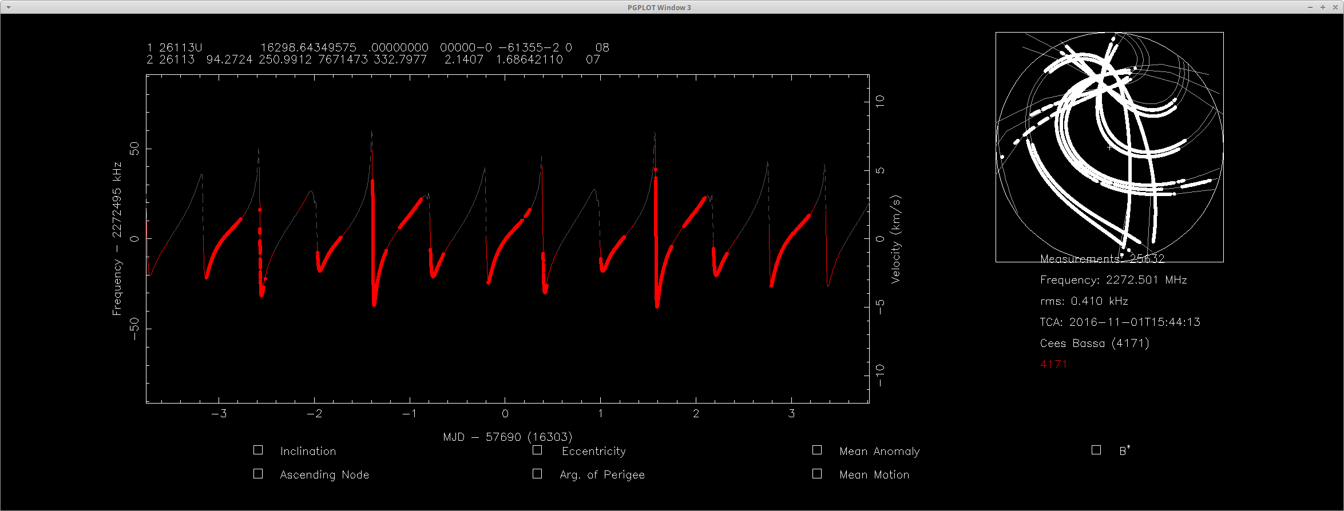Image resolution: width=1344 pixels, height=511 pixels.
Task: Click the Inclination label
Action: click(308, 451)
